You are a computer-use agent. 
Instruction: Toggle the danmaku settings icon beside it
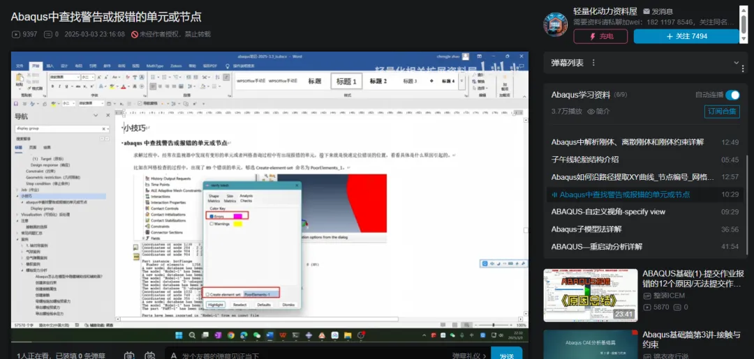(150, 356)
